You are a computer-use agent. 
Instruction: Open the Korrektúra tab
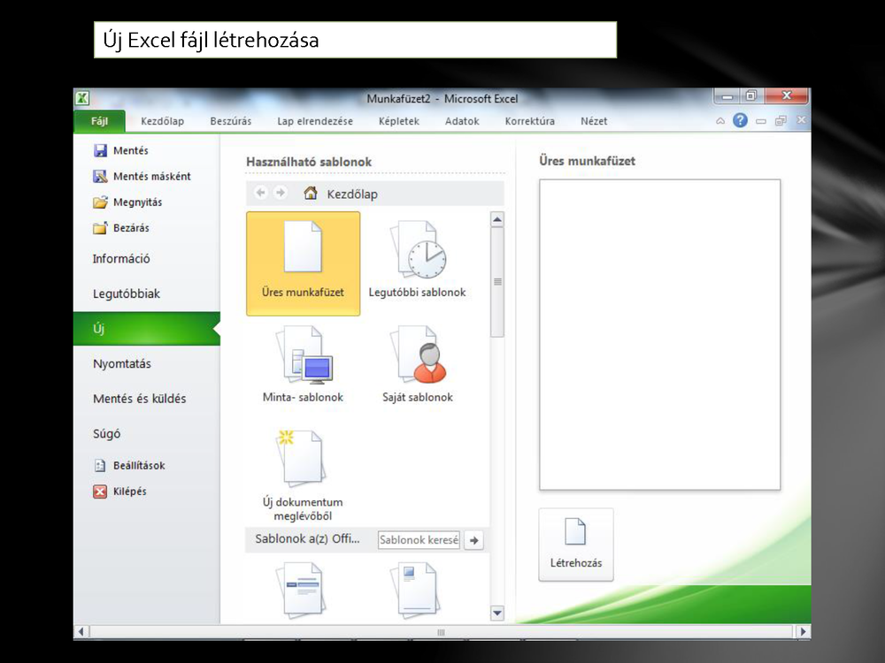[530, 121]
